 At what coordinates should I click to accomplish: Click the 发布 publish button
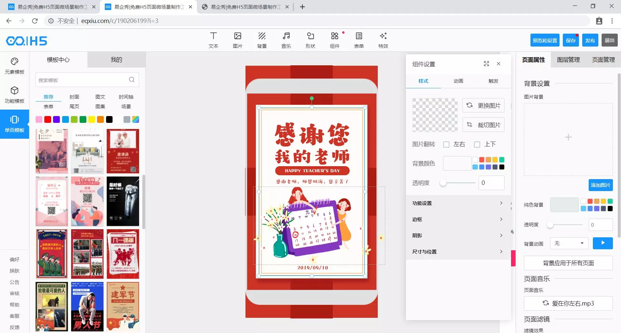(590, 40)
